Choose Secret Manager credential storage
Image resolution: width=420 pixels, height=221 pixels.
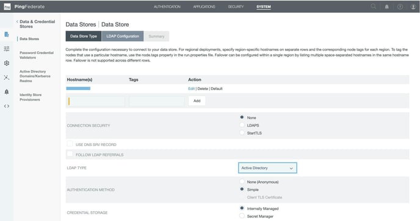[x=242, y=216]
